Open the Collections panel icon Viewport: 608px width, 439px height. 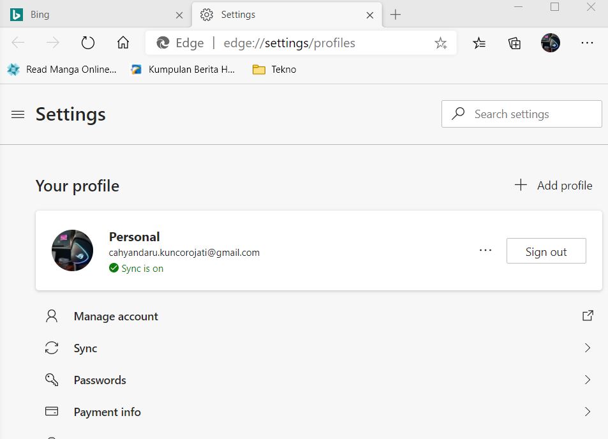[x=514, y=43]
